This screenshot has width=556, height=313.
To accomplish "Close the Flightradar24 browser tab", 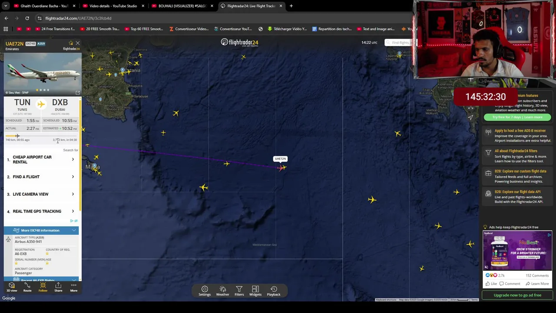I will point(281,6).
